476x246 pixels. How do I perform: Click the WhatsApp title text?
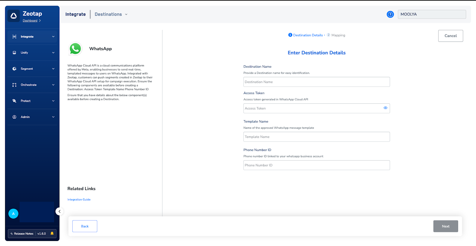tap(101, 49)
